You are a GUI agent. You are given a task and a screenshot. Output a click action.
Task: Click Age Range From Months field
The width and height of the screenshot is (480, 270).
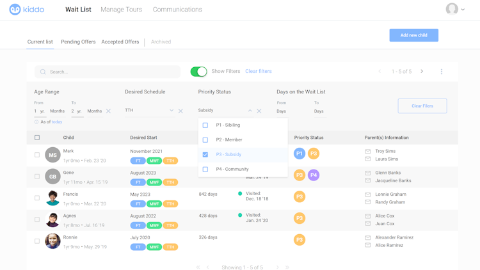click(x=57, y=111)
